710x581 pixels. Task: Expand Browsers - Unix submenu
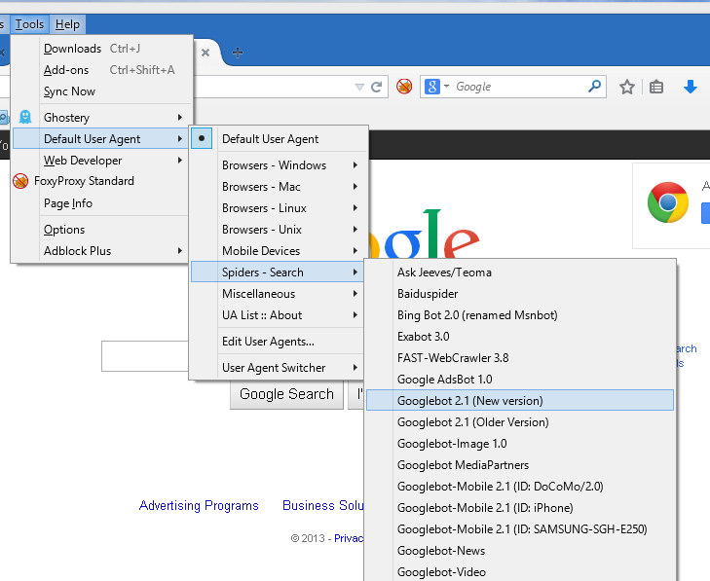coord(355,230)
